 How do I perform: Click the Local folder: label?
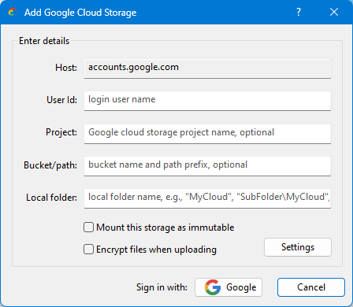coord(51,198)
